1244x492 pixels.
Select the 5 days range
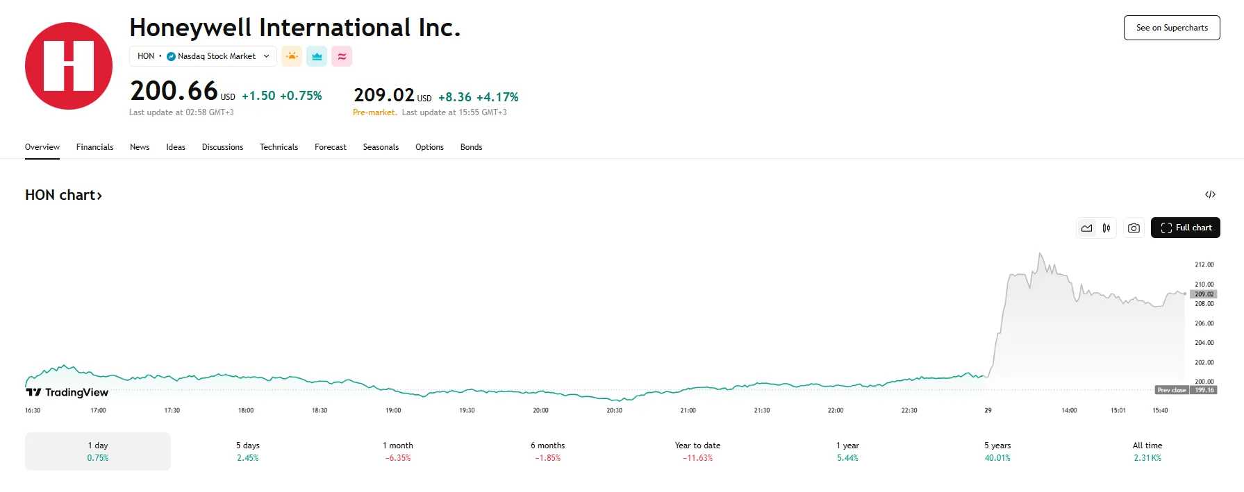[248, 451]
